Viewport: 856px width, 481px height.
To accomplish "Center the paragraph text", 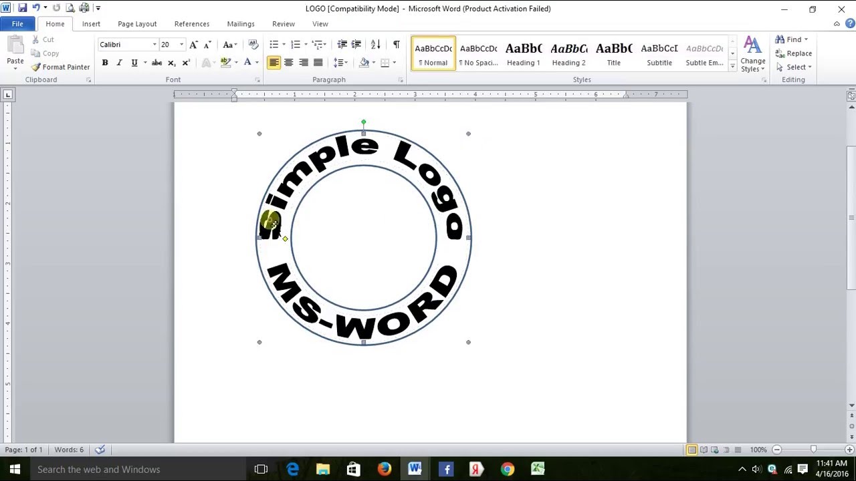I will (289, 63).
